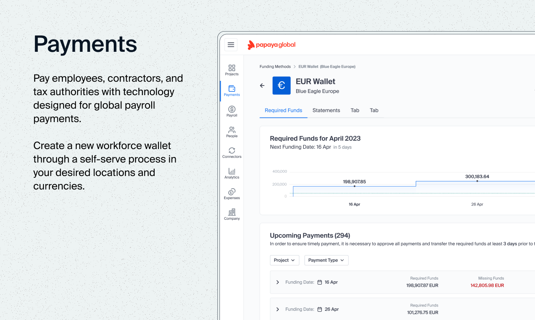Open Company in the sidebar
Image resolution: width=535 pixels, height=320 pixels.
coord(232,214)
